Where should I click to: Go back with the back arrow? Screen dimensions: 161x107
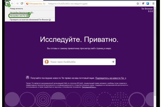tap(12, 4)
